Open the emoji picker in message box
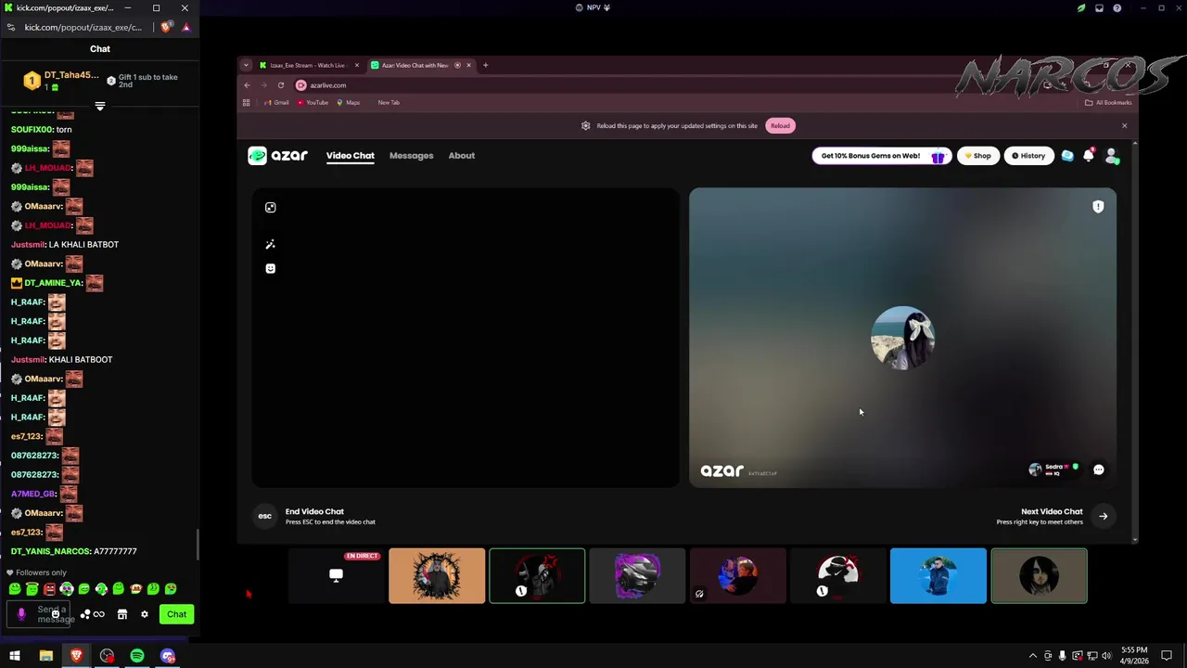The image size is (1187, 668). coord(56,613)
